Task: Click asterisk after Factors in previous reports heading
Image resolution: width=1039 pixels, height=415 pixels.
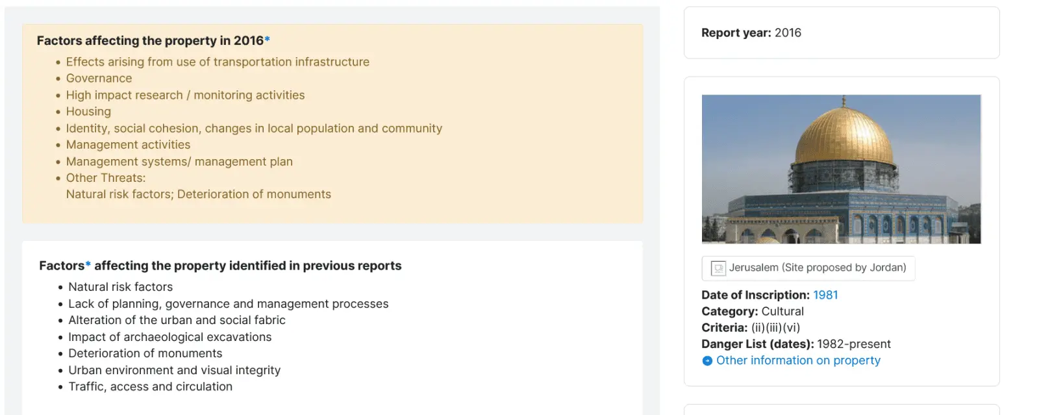Action: click(x=88, y=264)
